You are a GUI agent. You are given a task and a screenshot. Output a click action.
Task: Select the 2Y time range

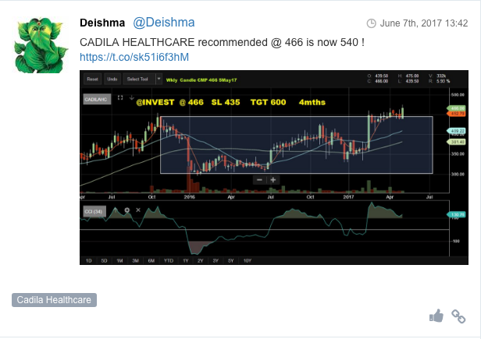coord(201,260)
